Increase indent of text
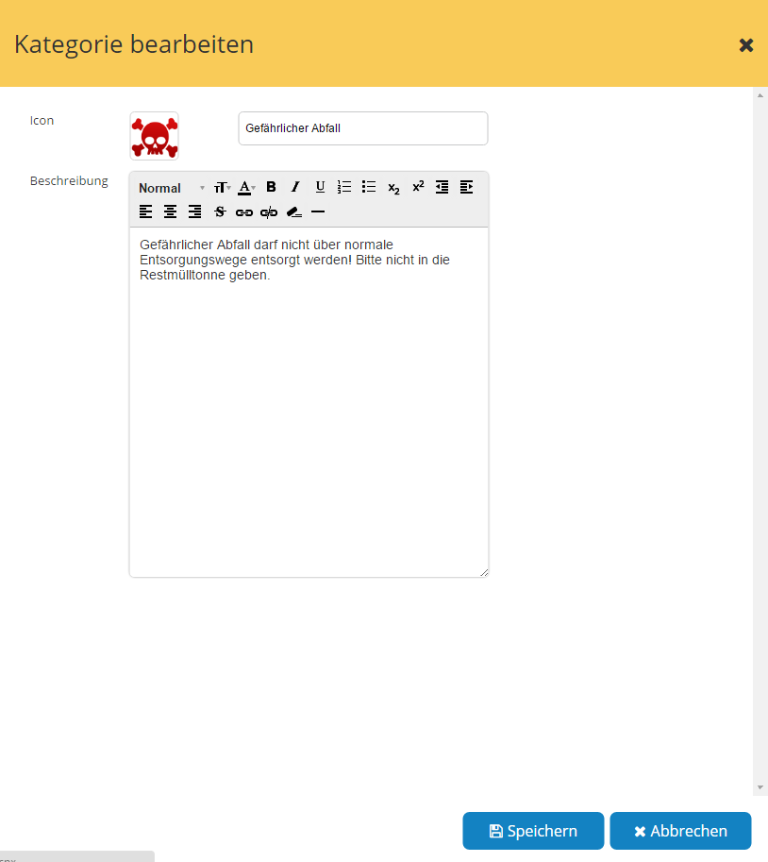The image size is (768, 862). [466, 188]
